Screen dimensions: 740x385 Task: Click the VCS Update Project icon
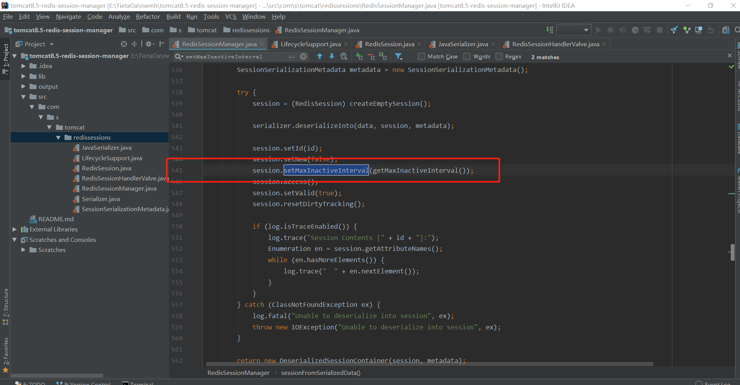point(674,30)
